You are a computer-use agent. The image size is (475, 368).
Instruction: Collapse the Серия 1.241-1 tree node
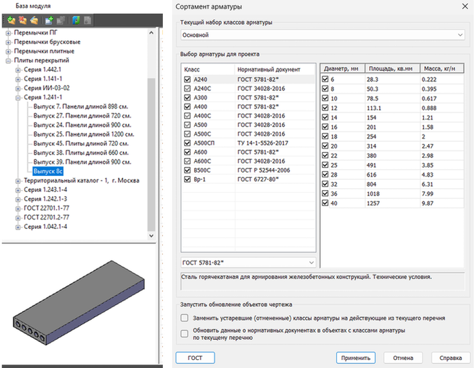click(18, 98)
